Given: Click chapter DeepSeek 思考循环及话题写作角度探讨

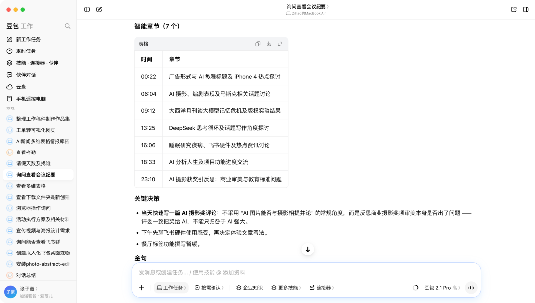Looking at the screenshot, I should click(219, 128).
